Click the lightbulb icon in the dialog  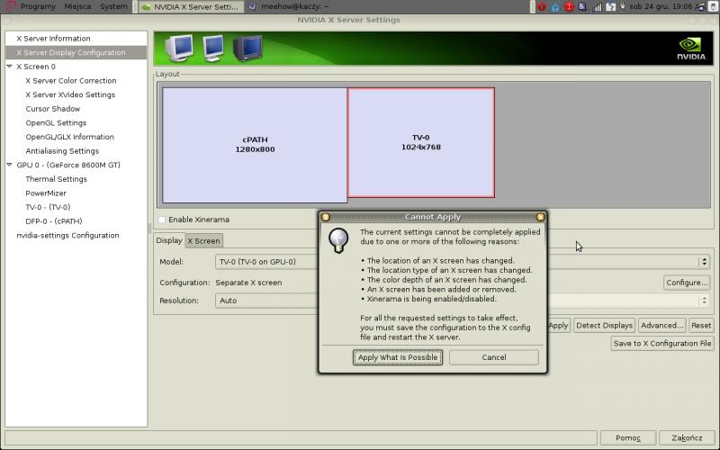(x=337, y=239)
